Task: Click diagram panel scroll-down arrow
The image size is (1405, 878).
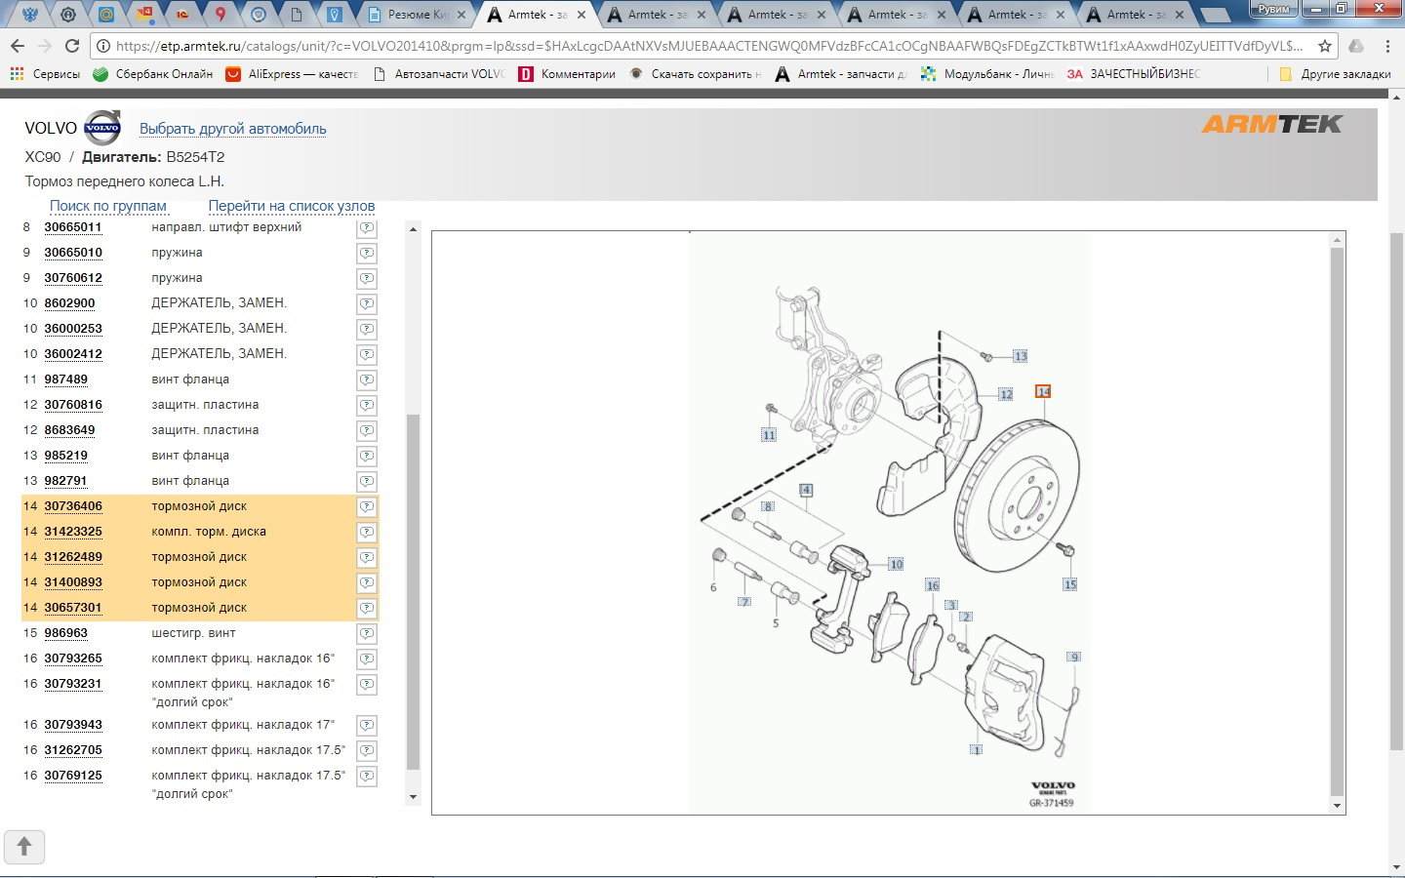Action: click(x=1338, y=806)
